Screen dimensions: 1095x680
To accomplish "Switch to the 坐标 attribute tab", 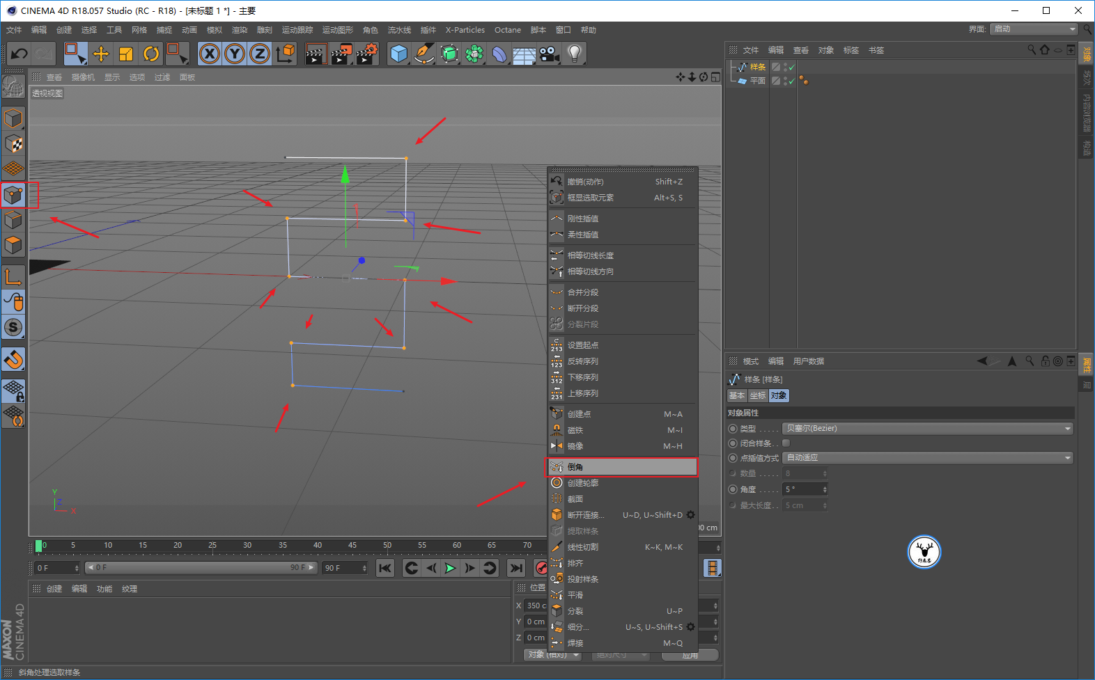I will 758,395.
